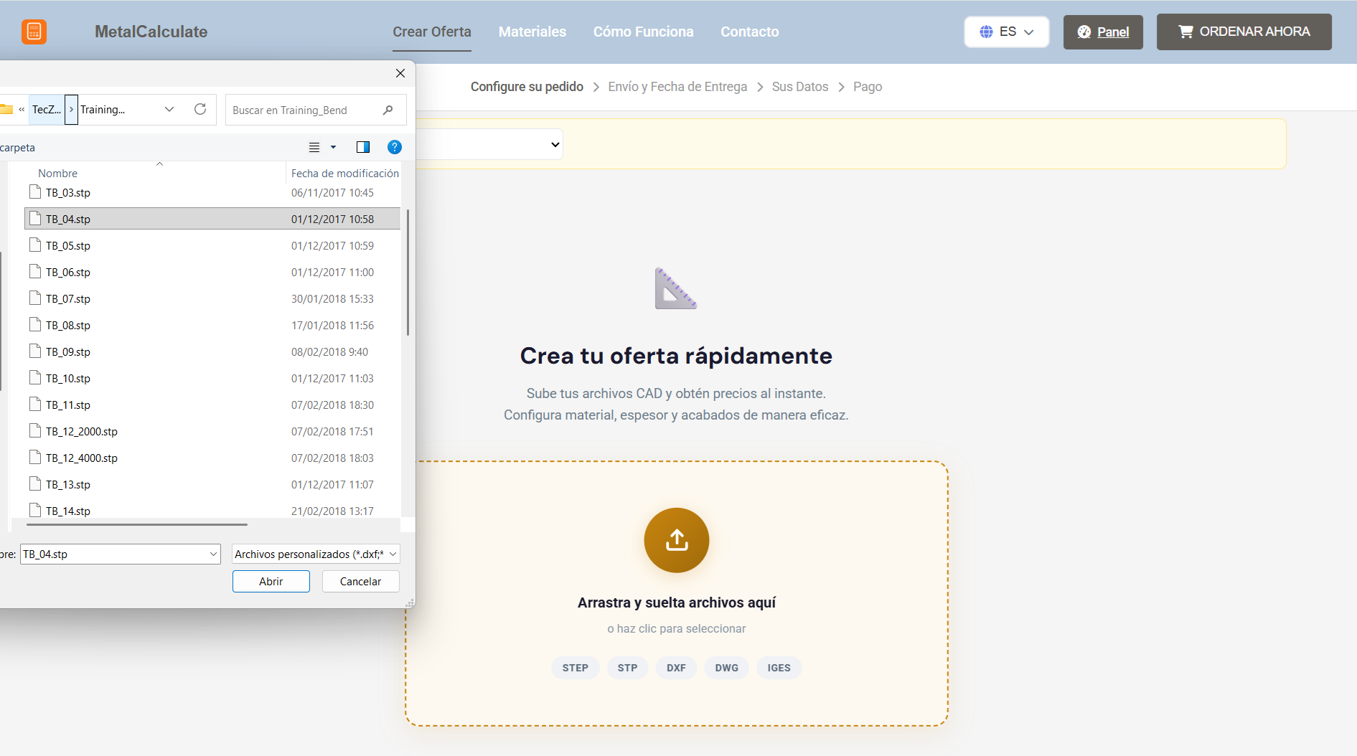
Task: Click the upload arrow icon in the drop zone
Action: (675, 540)
